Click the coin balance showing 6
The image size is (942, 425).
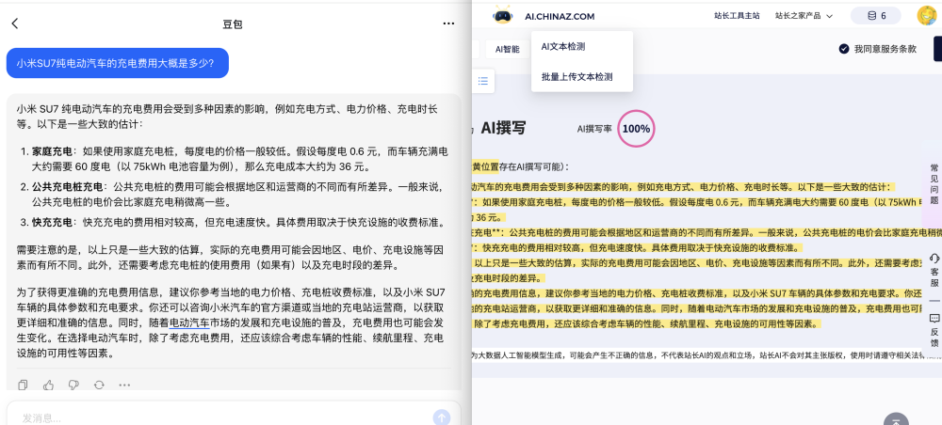pyautogui.click(x=875, y=16)
